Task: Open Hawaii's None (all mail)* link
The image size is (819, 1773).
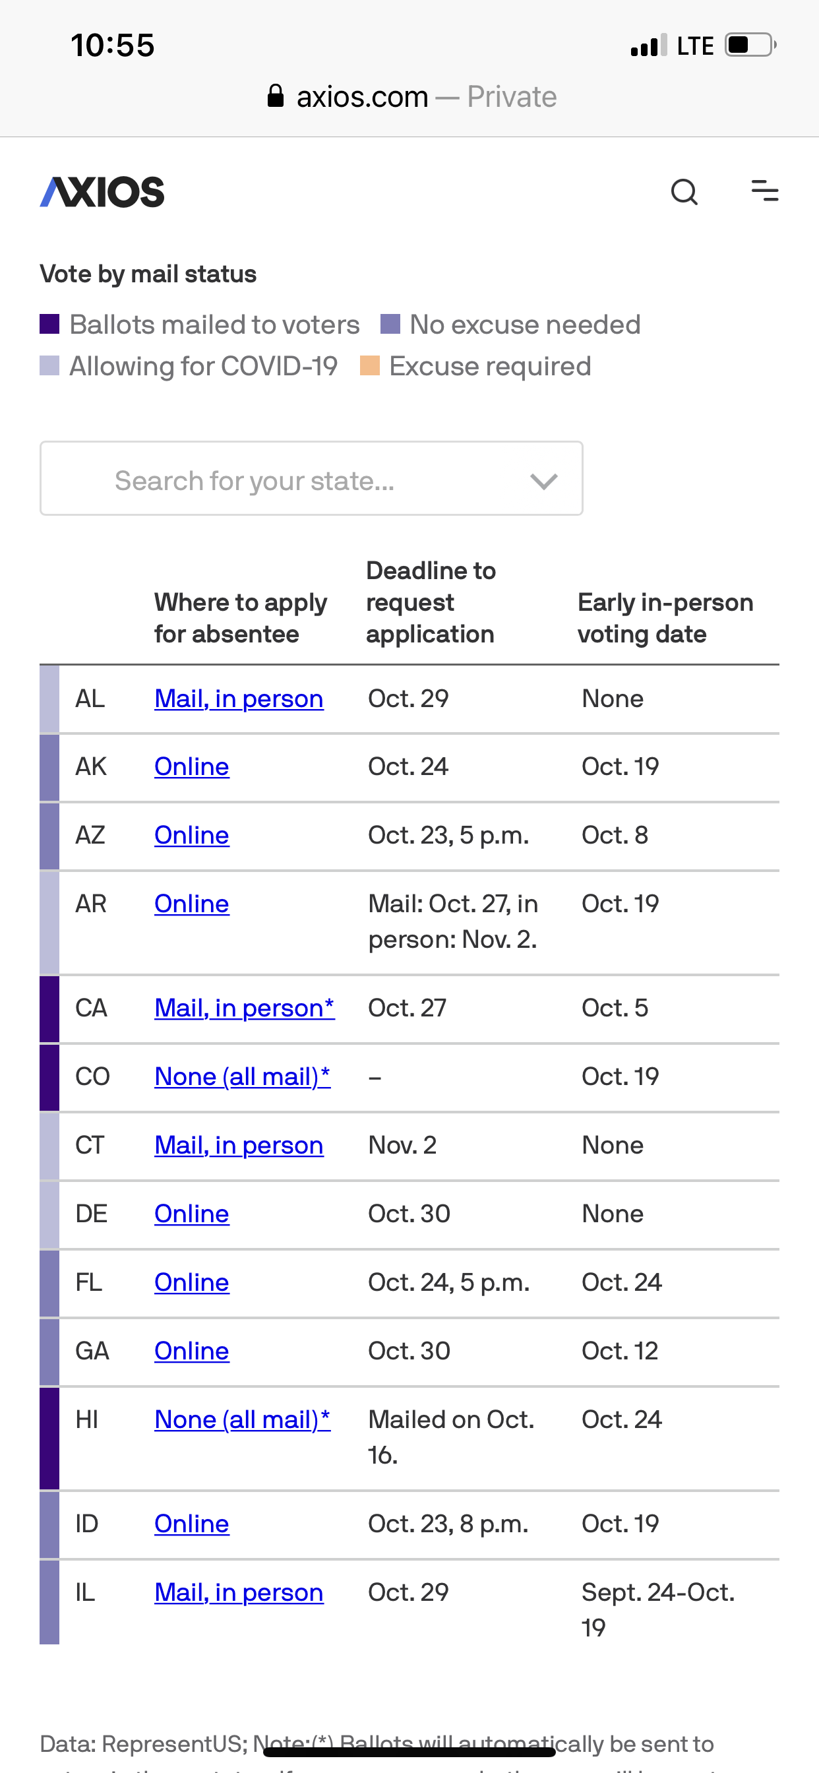Action: point(242,1420)
